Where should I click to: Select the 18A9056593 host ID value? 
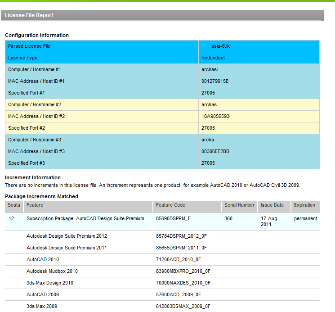pyautogui.click(x=215, y=116)
